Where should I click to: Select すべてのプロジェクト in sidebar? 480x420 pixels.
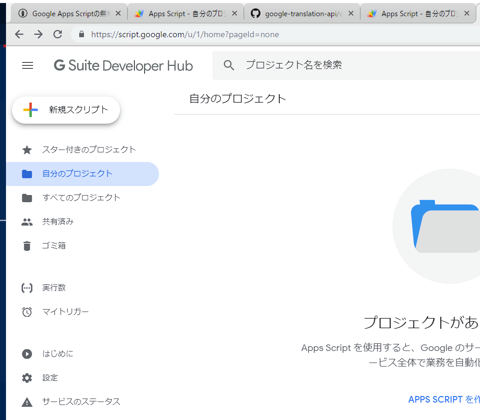(81, 198)
